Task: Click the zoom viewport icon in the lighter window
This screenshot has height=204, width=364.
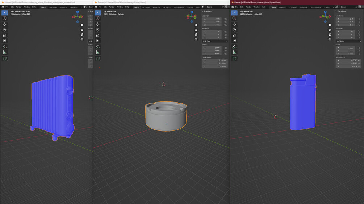Action: pyautogui.click(x=330, y=25)
